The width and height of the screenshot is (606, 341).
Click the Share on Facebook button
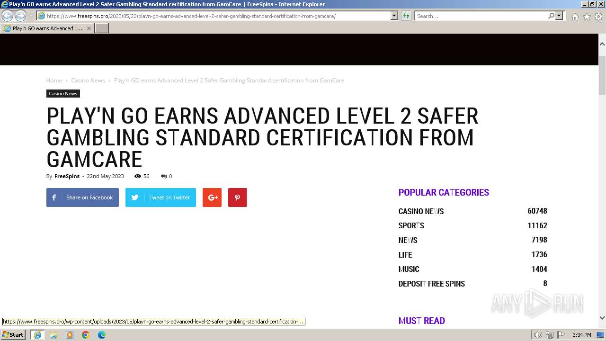point(82,197)
